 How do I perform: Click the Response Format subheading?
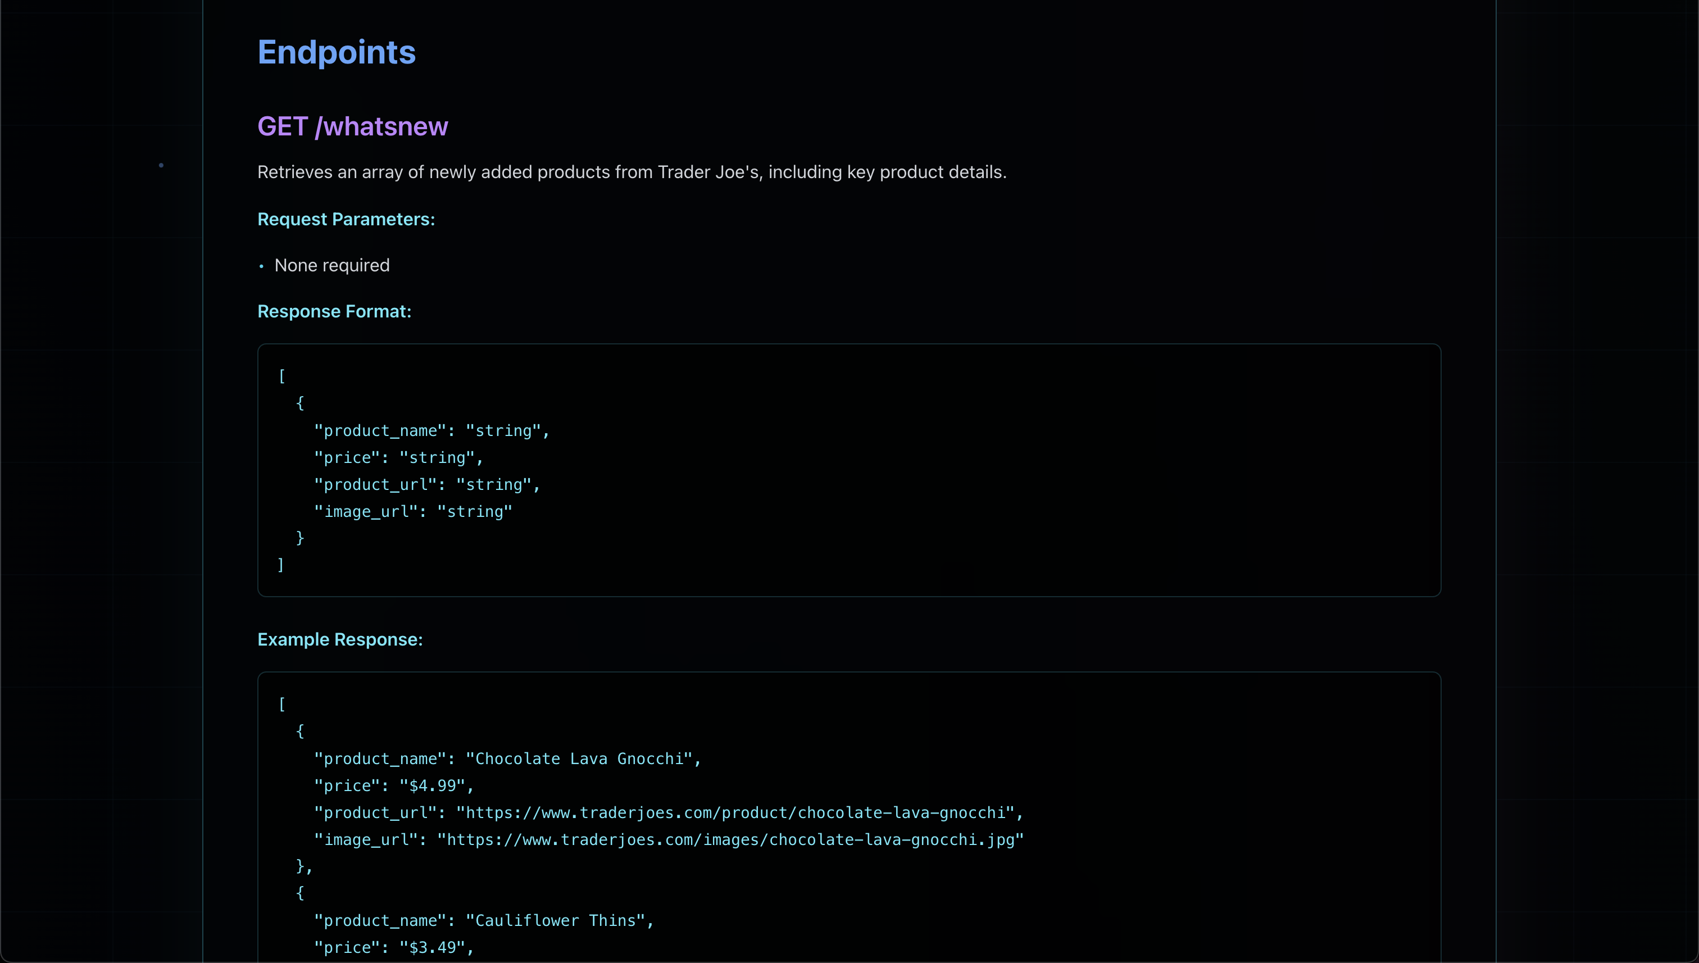click(334, 311)
